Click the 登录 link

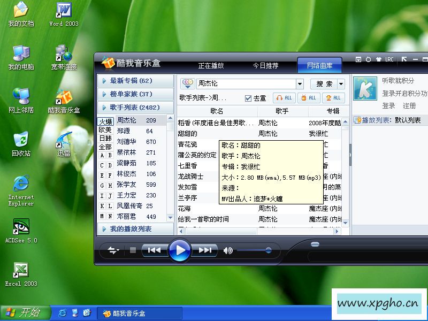click(388, 105)
